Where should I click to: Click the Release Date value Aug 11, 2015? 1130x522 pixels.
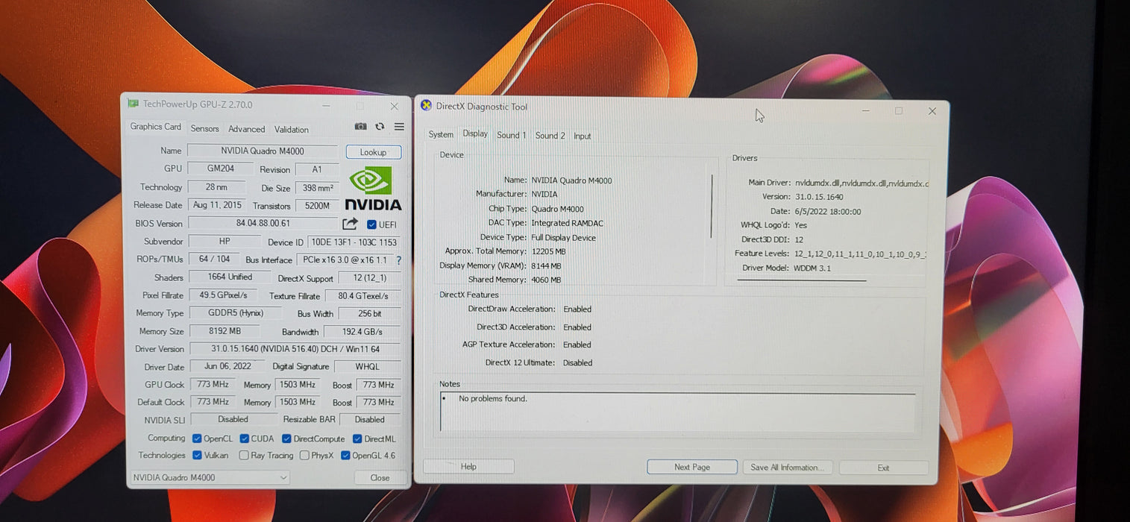pos(217,205)
